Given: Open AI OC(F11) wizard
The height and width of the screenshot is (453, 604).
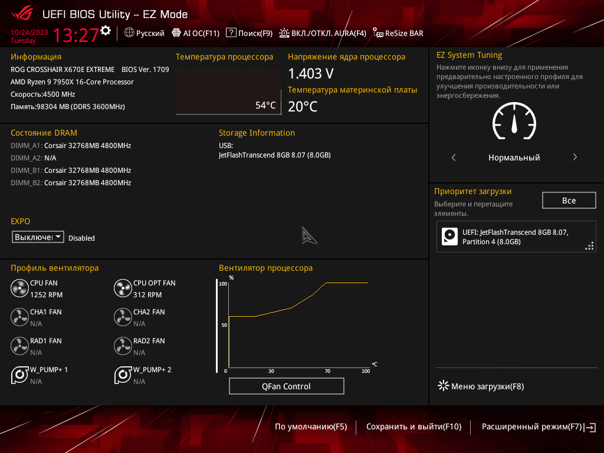Looking at the screenshot, I should coord(196,33).
